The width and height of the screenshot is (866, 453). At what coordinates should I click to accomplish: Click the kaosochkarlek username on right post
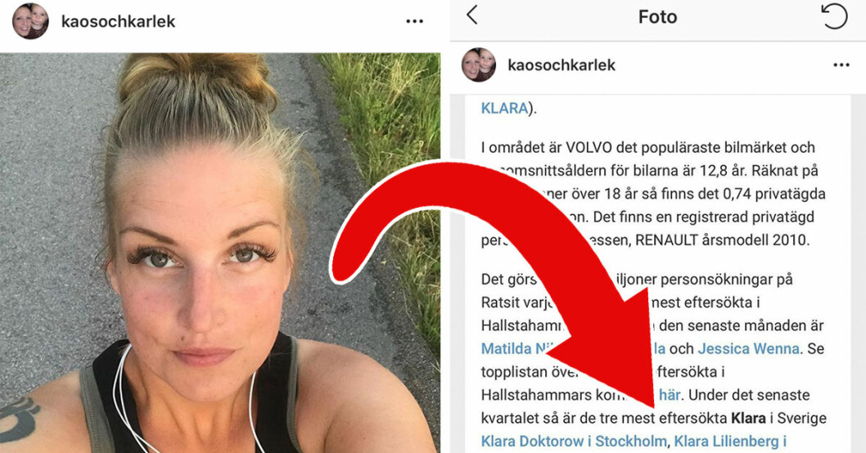(562, 65)
